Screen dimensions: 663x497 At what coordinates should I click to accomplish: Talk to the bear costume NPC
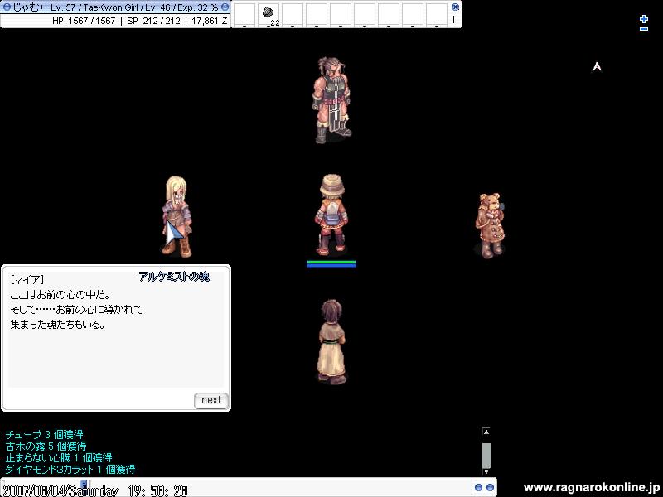pos(490,225)
